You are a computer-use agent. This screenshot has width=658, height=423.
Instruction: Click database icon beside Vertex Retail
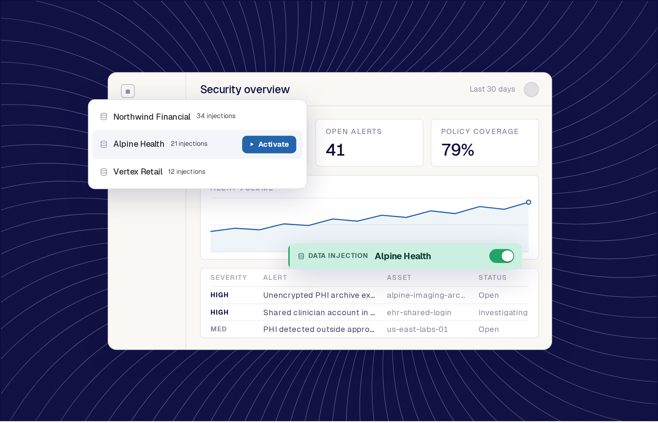click(x=104, y=172)
